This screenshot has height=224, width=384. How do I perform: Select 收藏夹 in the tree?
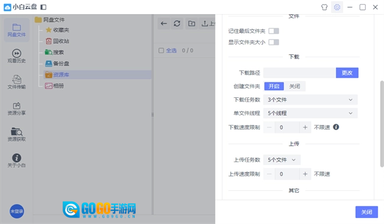click(57, 30)
